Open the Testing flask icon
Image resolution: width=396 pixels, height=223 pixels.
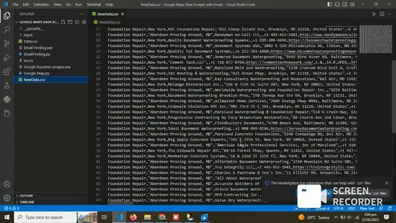[x=7, y=85]
